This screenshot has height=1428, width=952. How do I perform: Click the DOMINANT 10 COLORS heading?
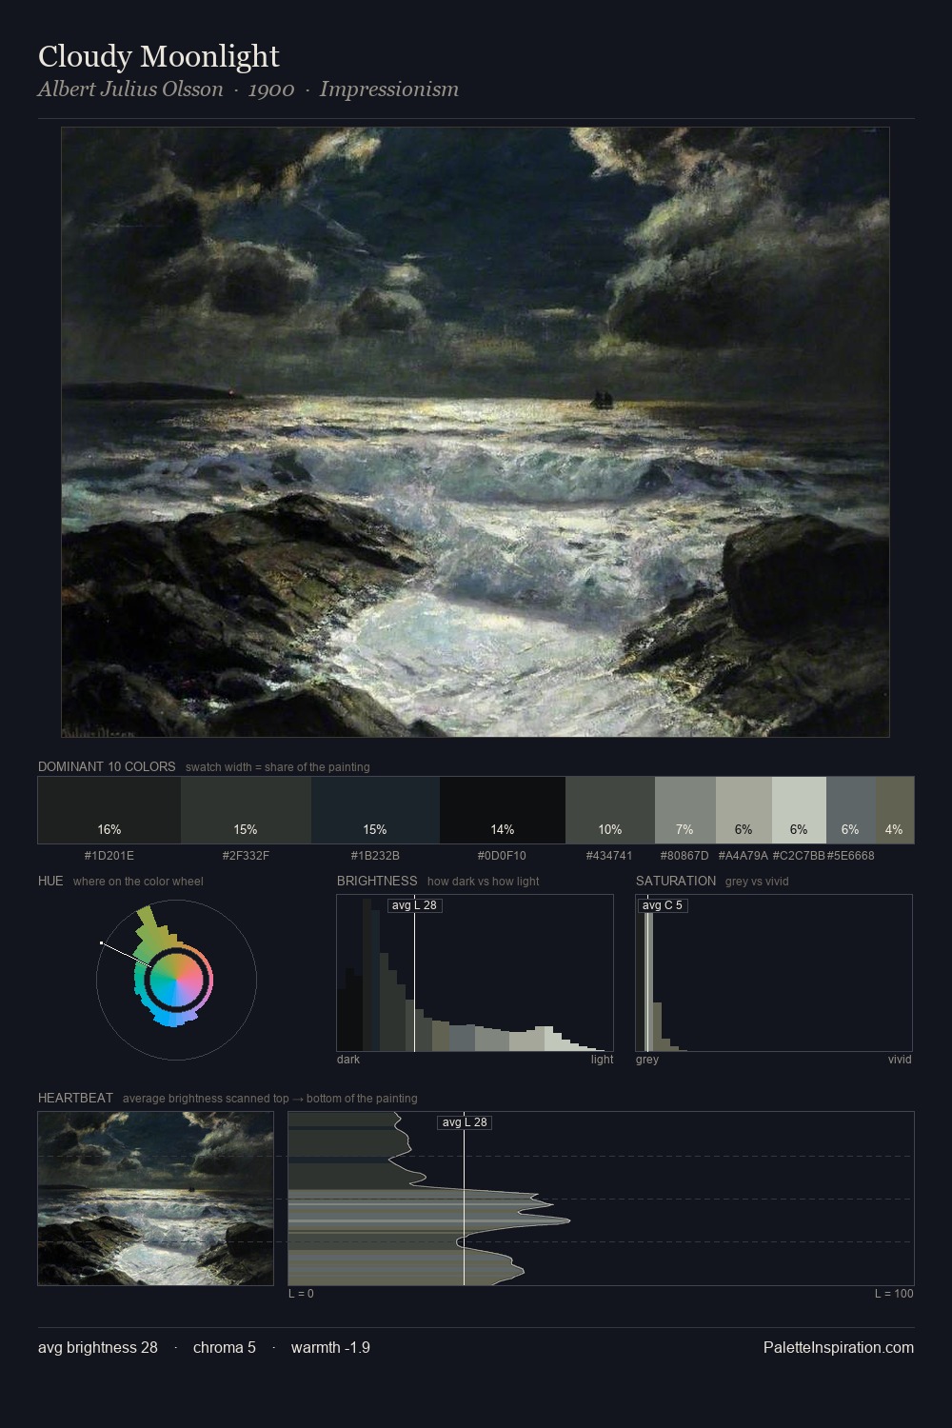107,766
